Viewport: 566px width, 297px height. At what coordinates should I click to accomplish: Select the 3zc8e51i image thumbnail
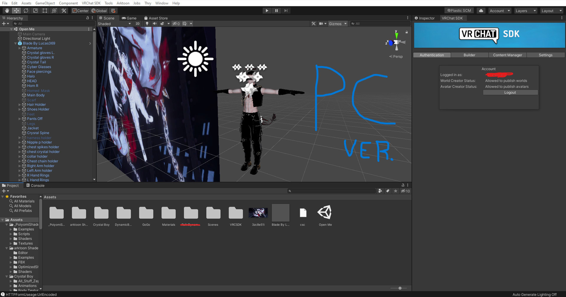click(258, 213)
